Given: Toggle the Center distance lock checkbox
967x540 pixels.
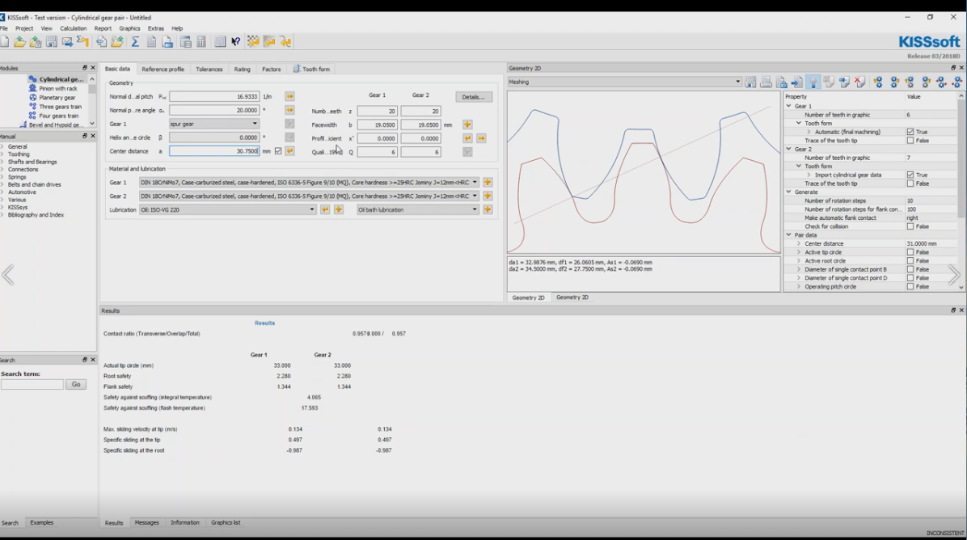Looking at the screenshot, I should pyautogui.click(x=278, y=151).
